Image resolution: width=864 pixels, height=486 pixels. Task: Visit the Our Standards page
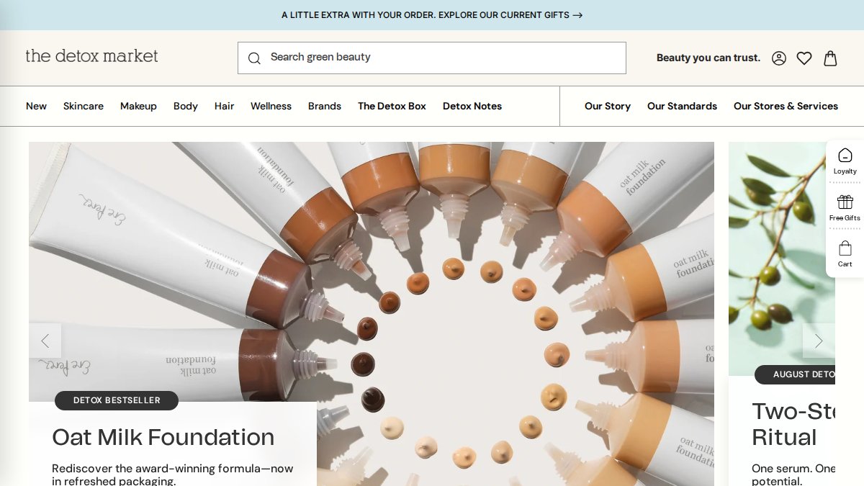pos(682,106)
